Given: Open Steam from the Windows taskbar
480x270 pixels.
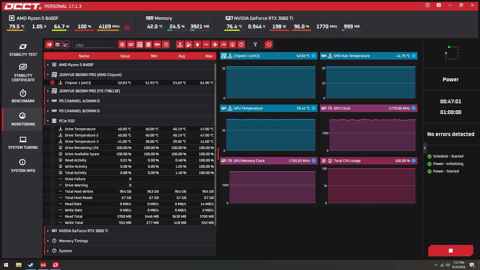Looking at the screenshot, I should point(31,265).
